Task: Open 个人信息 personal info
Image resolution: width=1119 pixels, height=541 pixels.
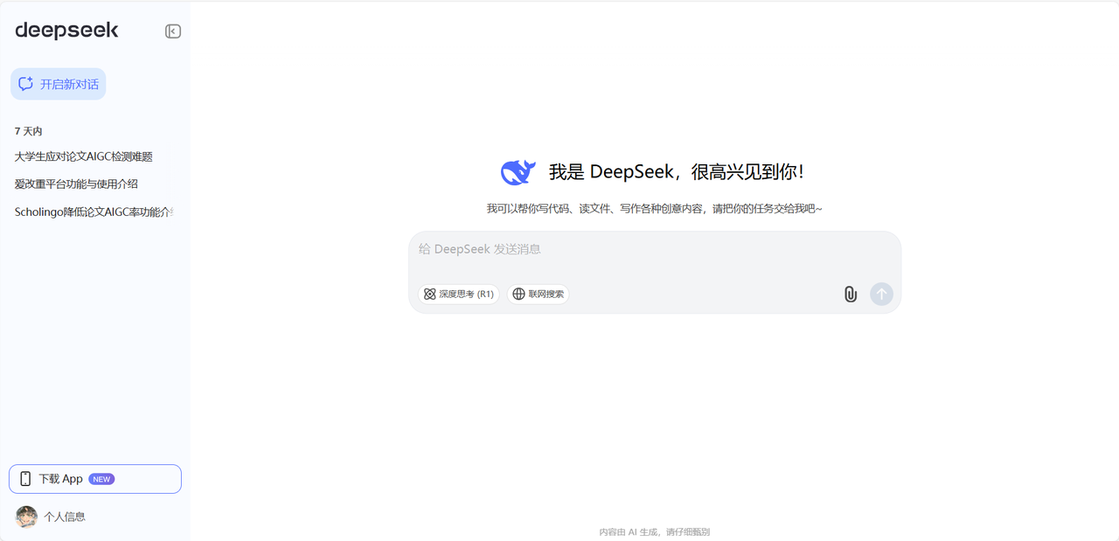Action: coord(65,517)
